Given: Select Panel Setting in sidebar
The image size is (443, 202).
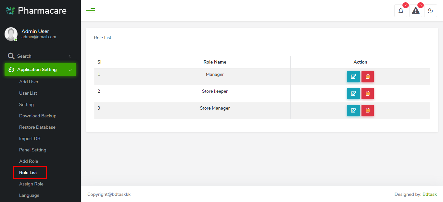Looking at the screenshot, I should pos(32,150).
